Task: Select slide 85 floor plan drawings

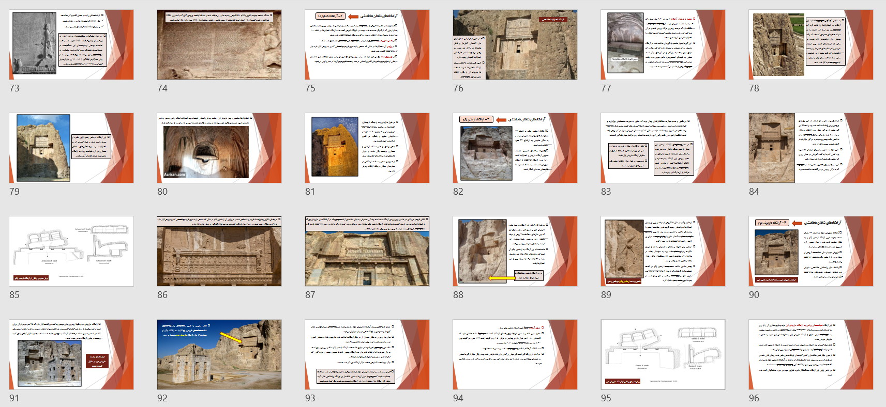Action: pyautogui.click(x=71, y=251)
